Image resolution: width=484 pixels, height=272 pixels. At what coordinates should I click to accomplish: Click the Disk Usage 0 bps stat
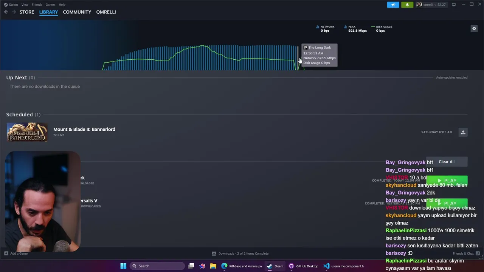[x=382, y=29]
